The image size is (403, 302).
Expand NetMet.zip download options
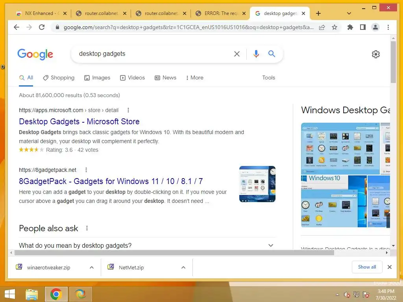[x=183, y=267]
